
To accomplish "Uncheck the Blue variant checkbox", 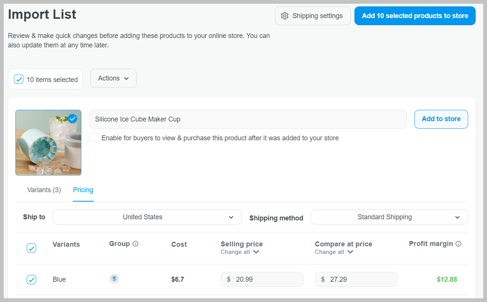I will 32,279.
